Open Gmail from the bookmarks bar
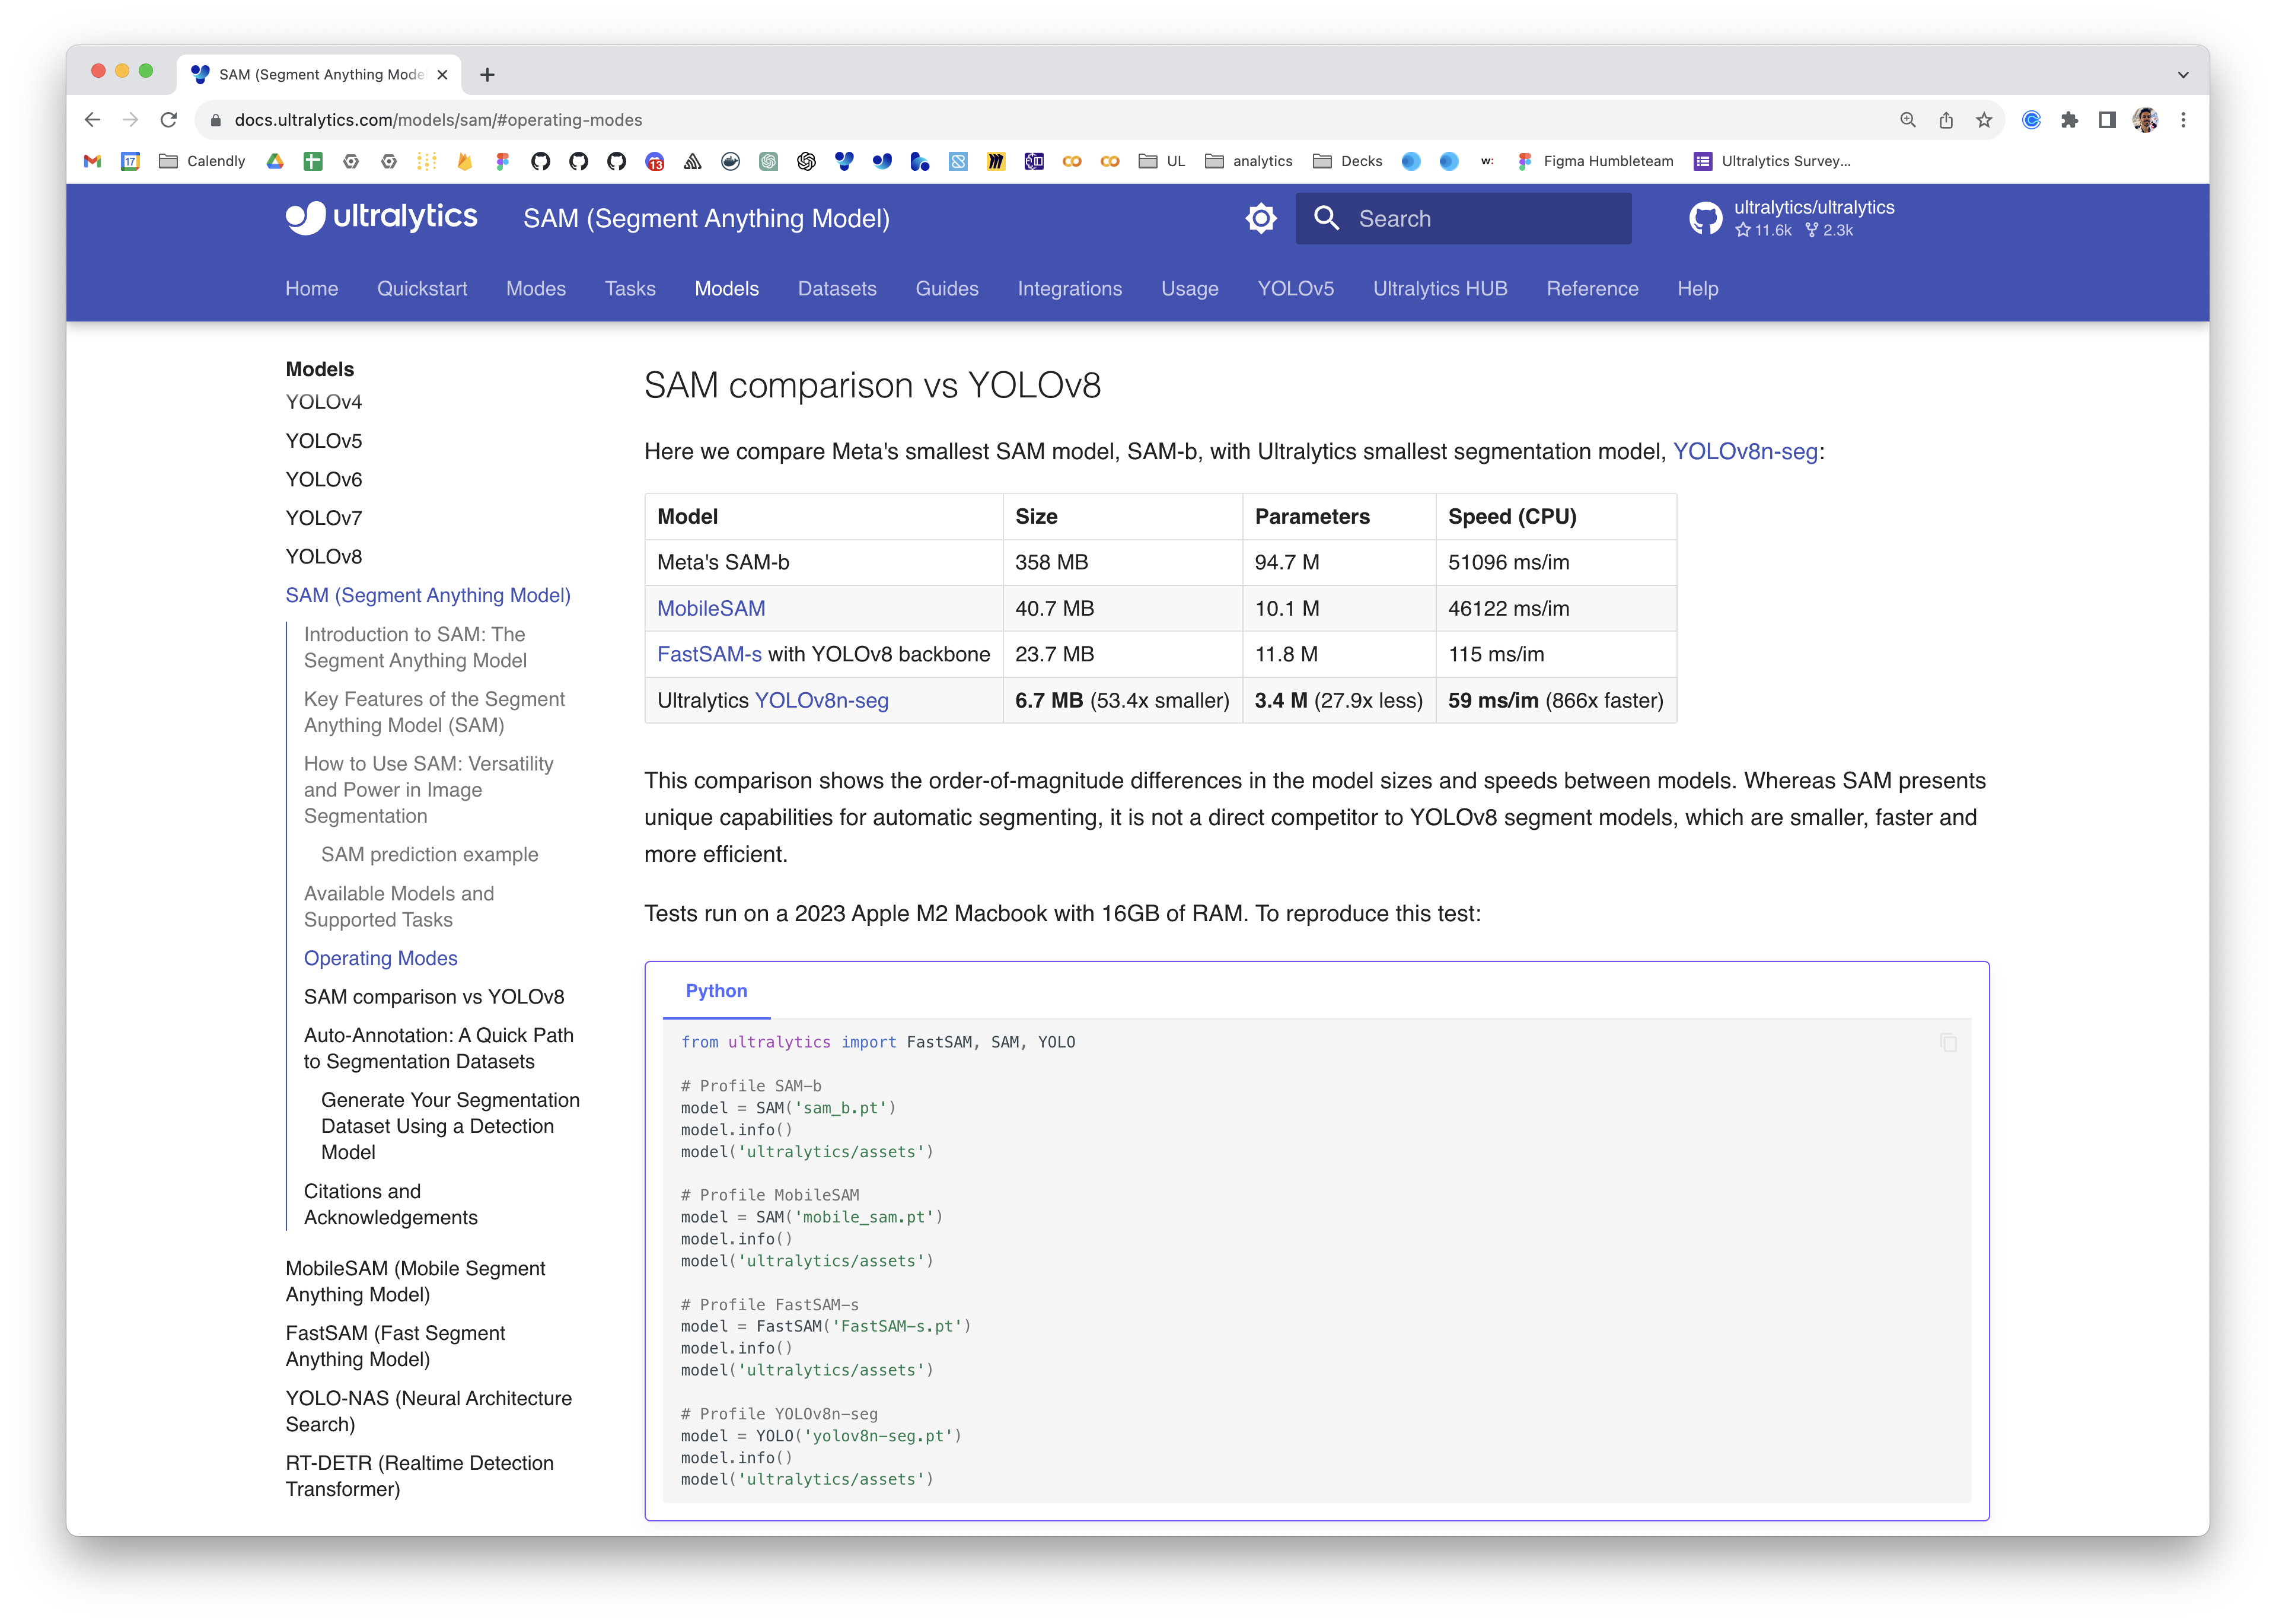 click(x=92, y=161)
